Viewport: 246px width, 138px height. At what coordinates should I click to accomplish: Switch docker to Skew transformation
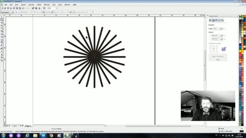point(223,20)
